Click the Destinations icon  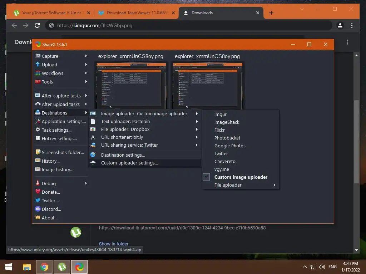pos(38,112)
